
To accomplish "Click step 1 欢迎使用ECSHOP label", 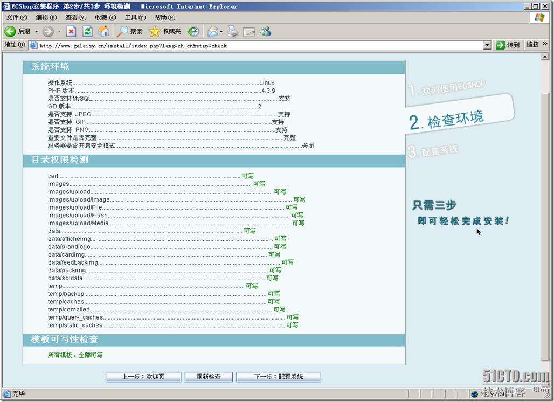I will tap(447, 88).
